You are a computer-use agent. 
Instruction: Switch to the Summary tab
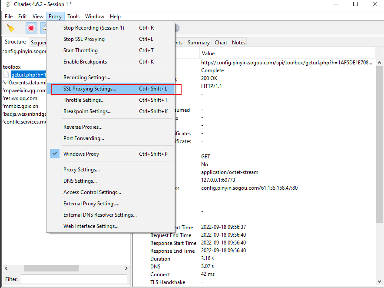click(199, 43)
